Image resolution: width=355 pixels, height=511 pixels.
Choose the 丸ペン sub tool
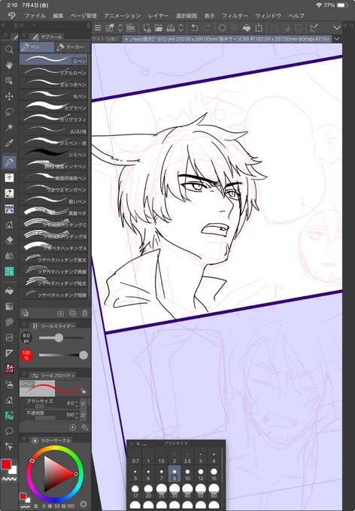point(54,95)
